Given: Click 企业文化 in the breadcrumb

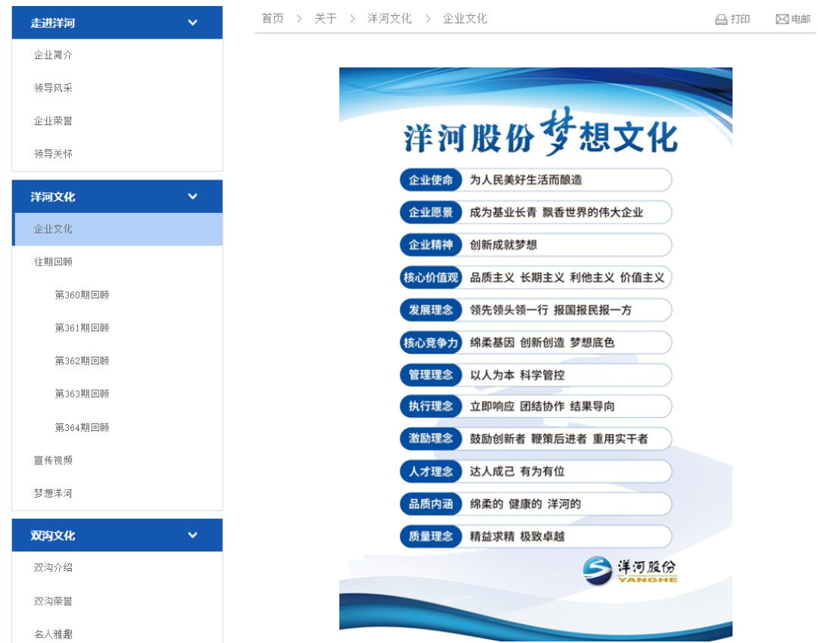Looking at the screenshot, I should tap(465, 19).
